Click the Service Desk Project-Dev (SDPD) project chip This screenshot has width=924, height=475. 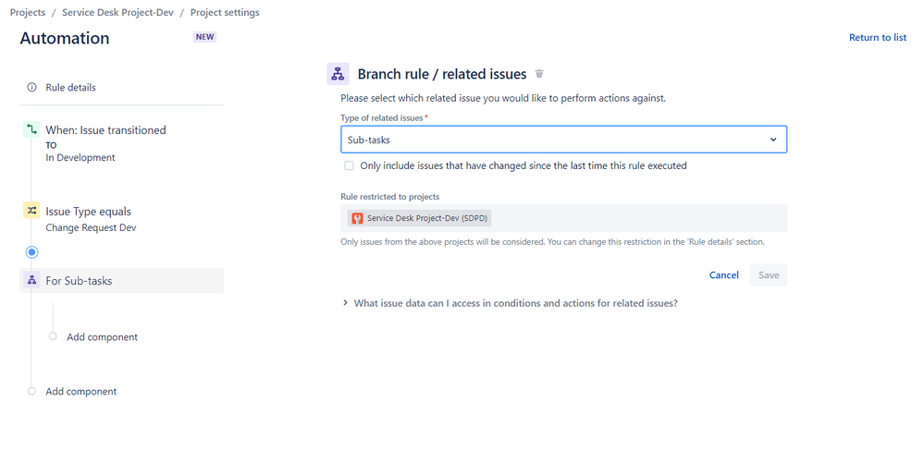coord(420,218)
